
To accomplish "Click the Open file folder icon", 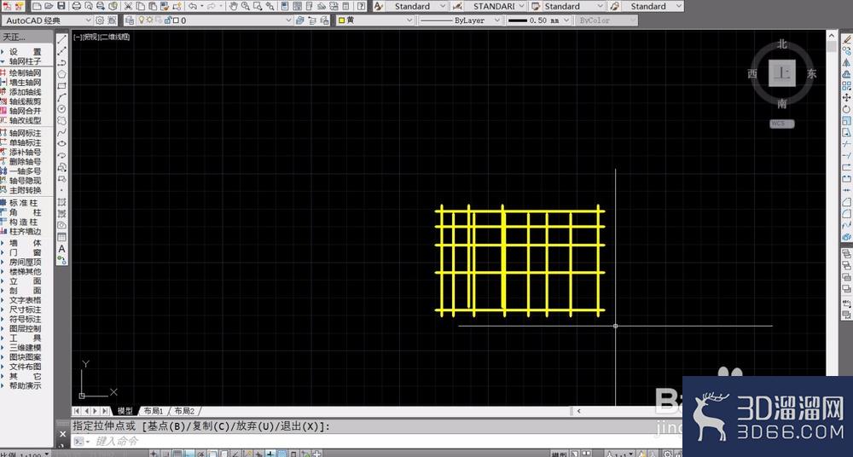I will tap(49, 6).
